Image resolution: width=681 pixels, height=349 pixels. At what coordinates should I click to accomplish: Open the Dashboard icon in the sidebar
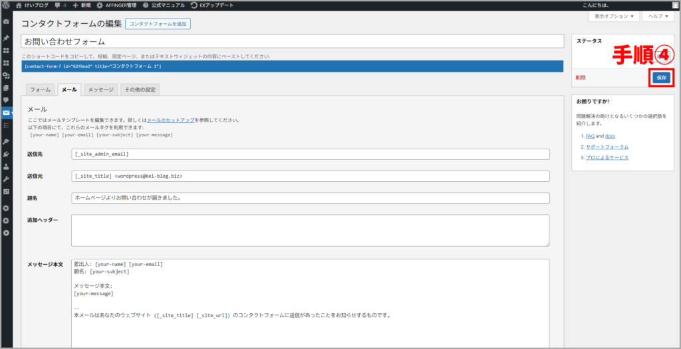(7, 23)
